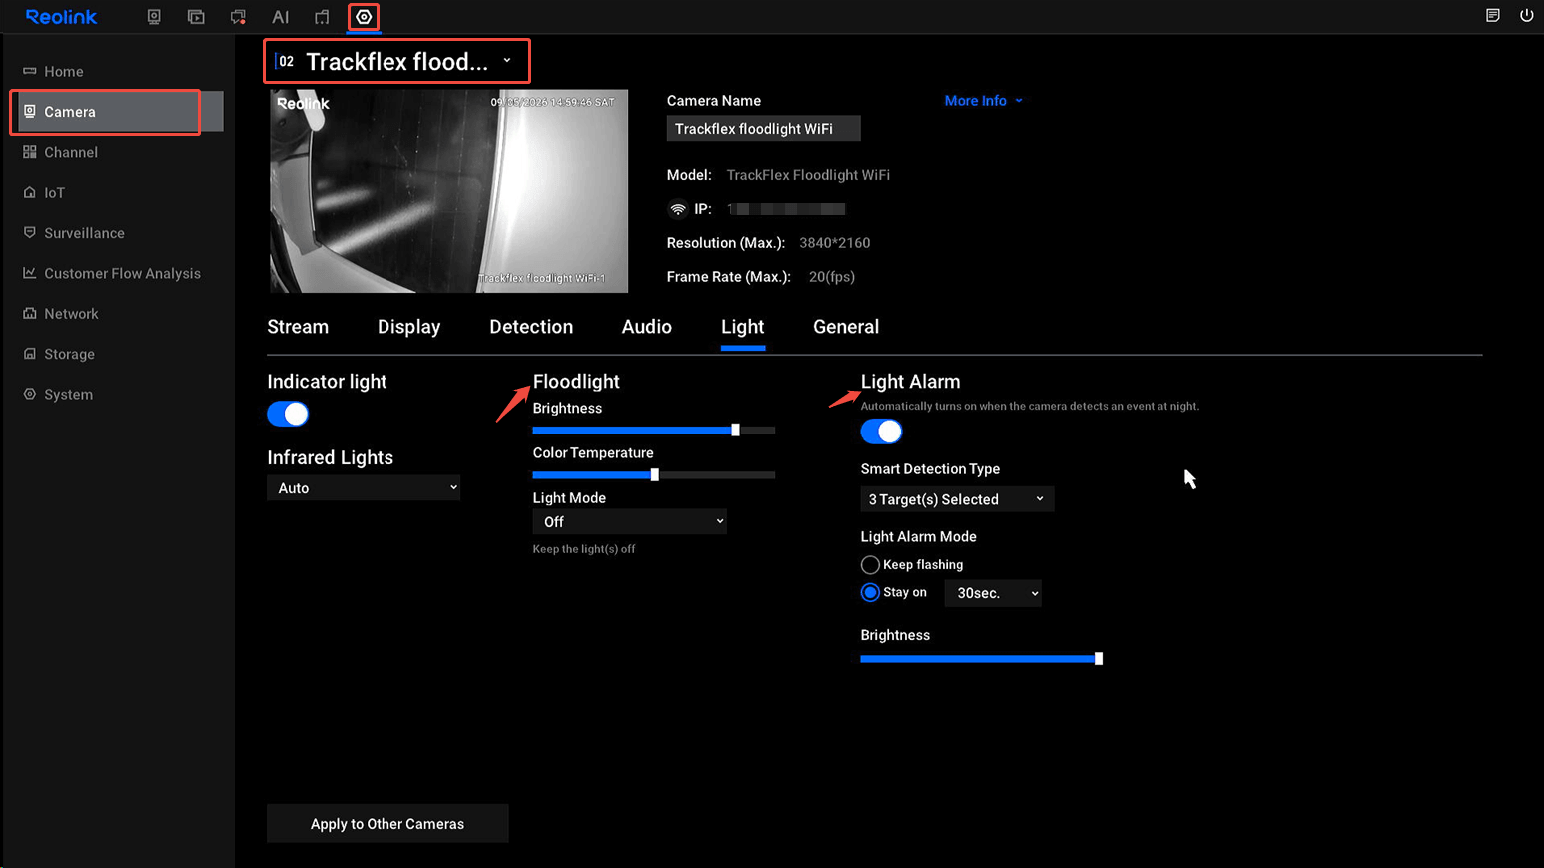The height and width of the screenshot is (868, 1544).
Task: Click the Reolink logo
Action: click(61, 17)
